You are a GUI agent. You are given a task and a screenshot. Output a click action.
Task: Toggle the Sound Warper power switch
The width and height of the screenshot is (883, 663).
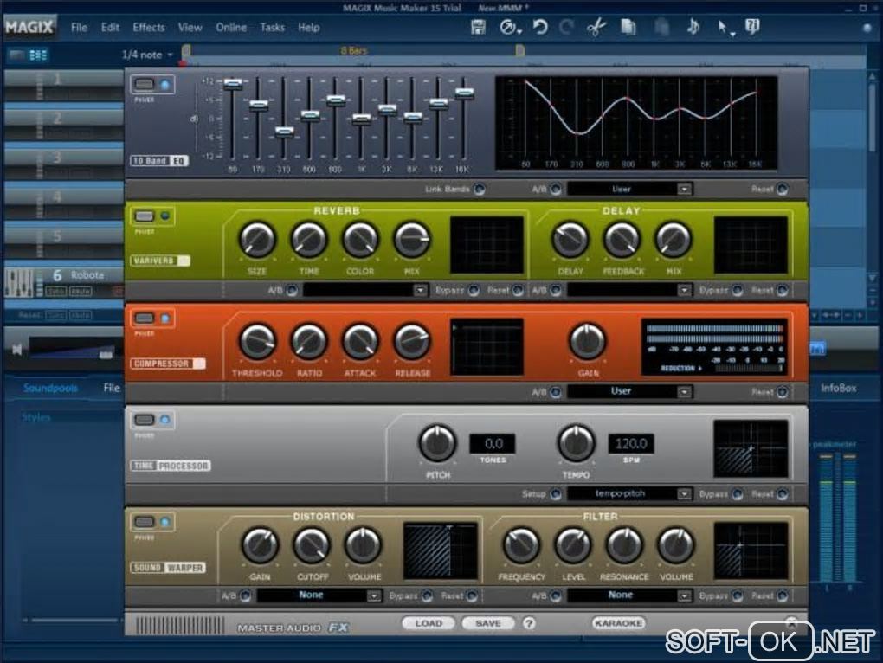pos(145,522)
